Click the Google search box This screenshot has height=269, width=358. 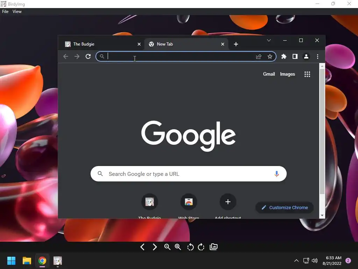[188, 174]
